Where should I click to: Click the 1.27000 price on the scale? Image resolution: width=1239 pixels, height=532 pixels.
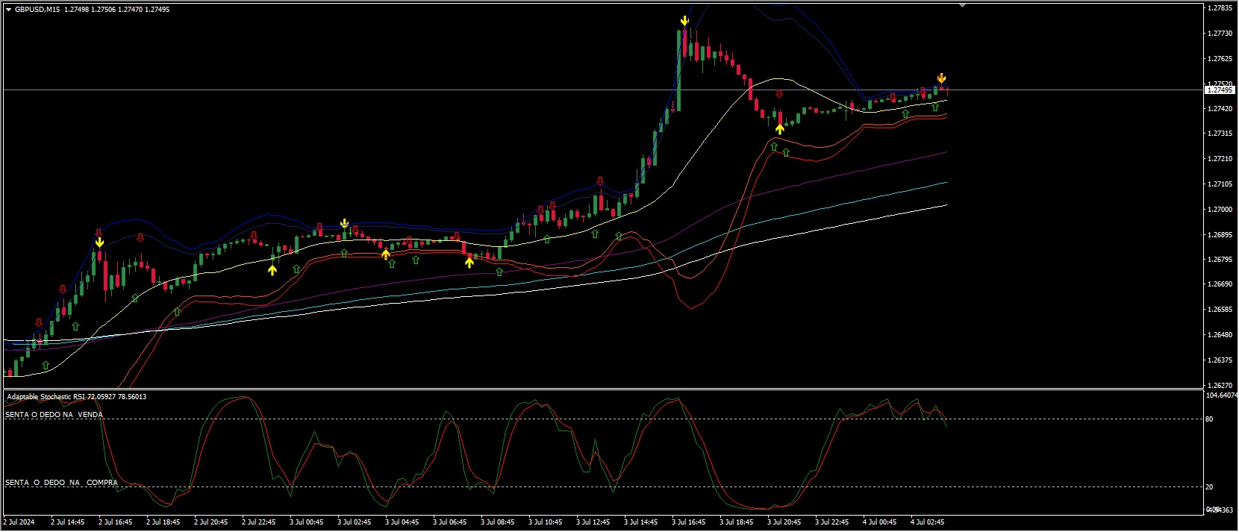1220,210
